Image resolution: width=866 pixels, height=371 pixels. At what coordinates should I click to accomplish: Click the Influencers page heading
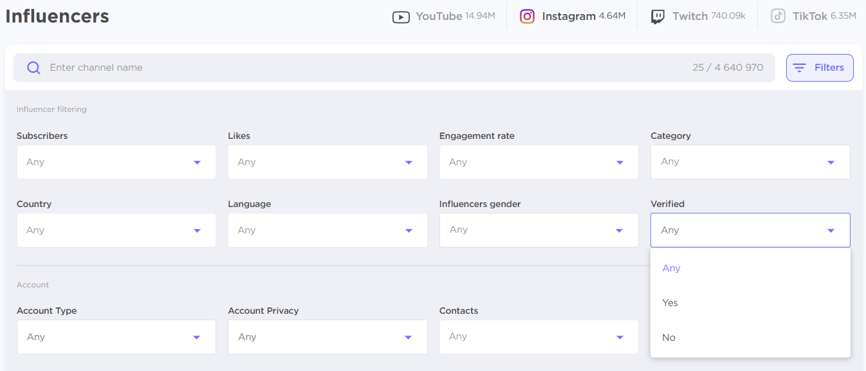tap(57, 16)
